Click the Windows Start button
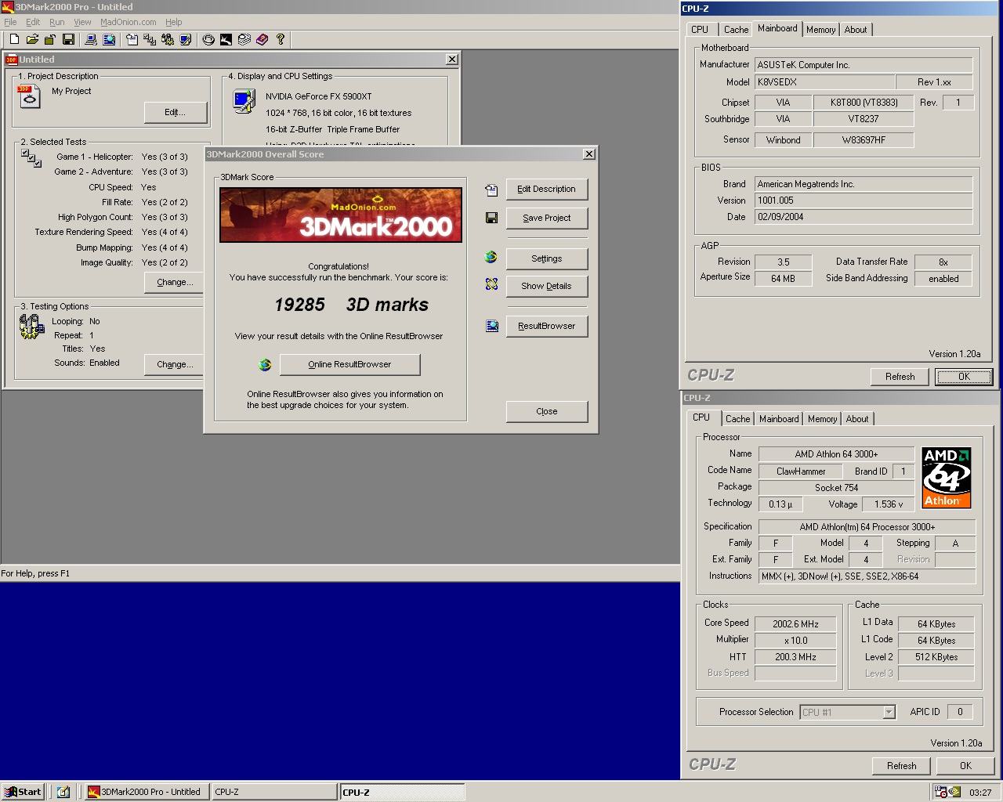 tap(23, 792)
